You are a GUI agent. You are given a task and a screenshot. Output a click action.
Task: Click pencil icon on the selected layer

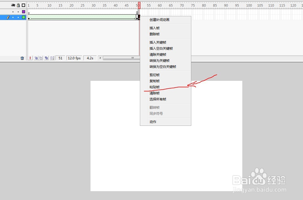8,17
